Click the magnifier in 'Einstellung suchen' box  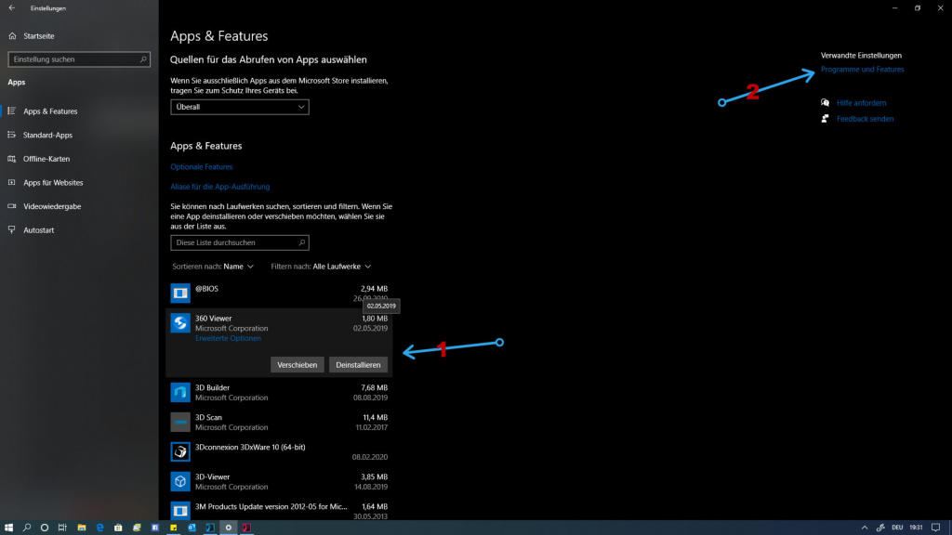point(143,59)
